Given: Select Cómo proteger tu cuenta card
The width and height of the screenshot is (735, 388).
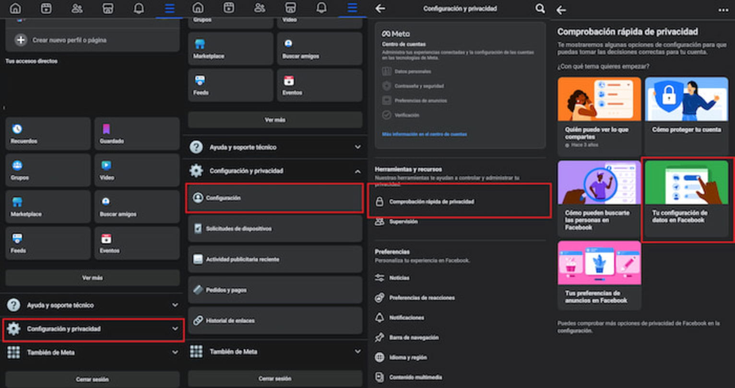Looking at the screenshot, I should 687,116.
